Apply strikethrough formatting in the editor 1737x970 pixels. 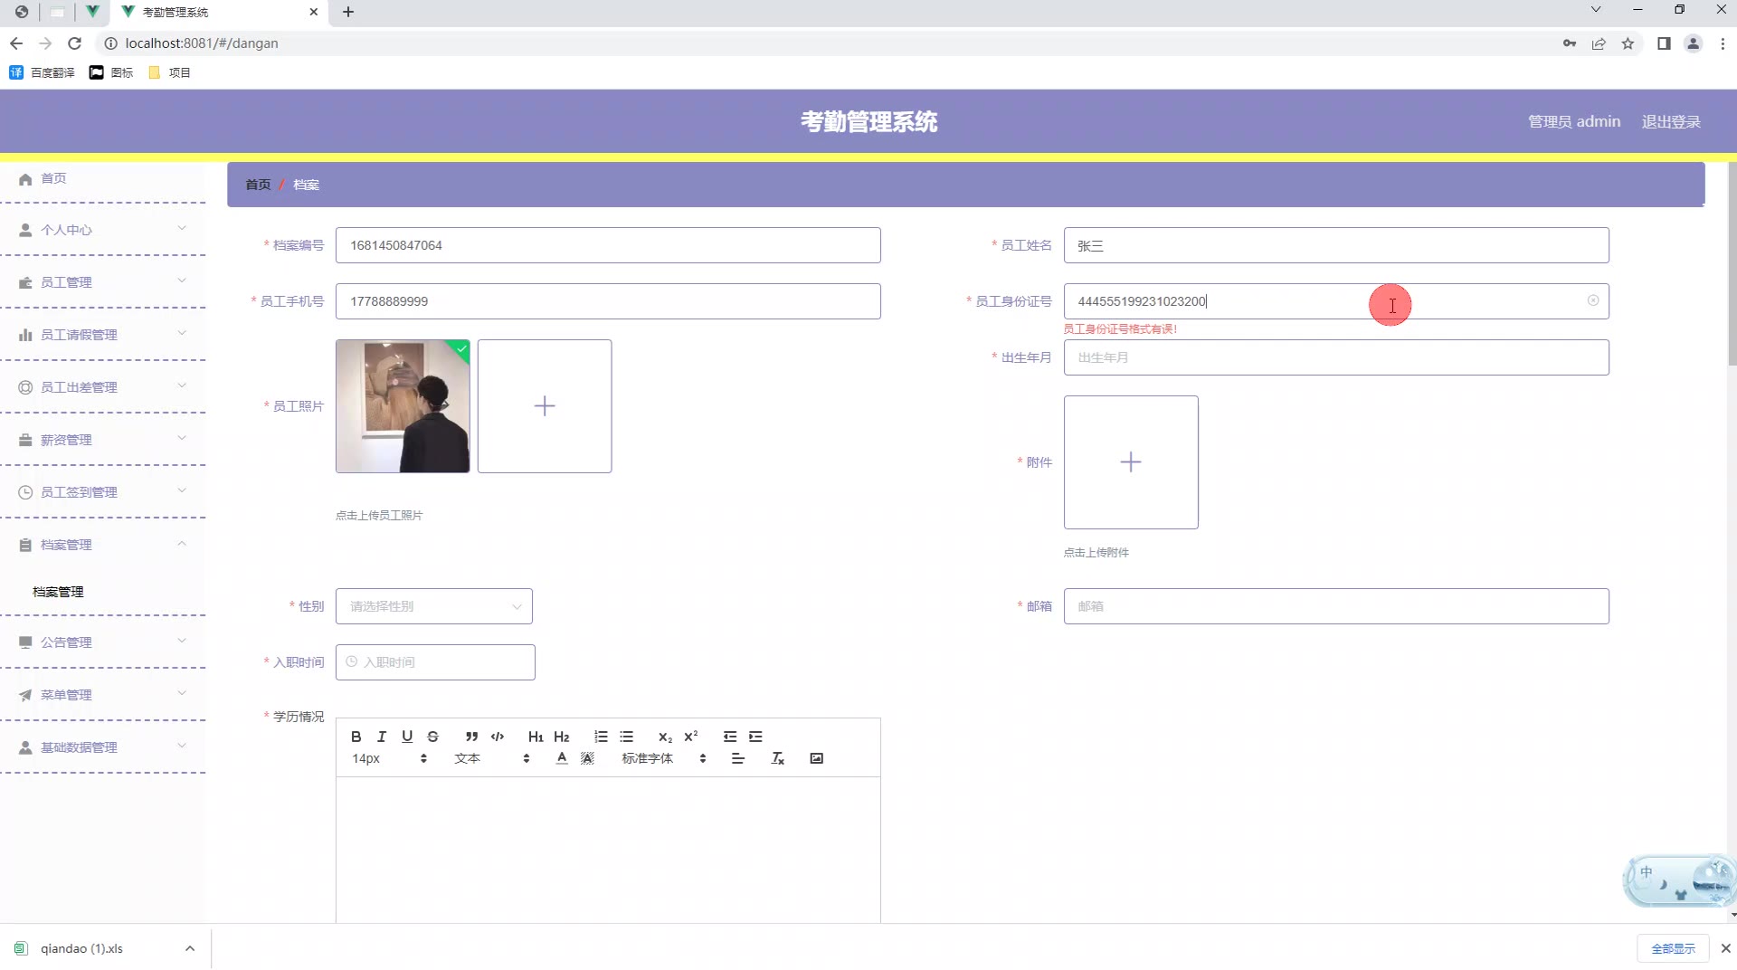point(432,737)
